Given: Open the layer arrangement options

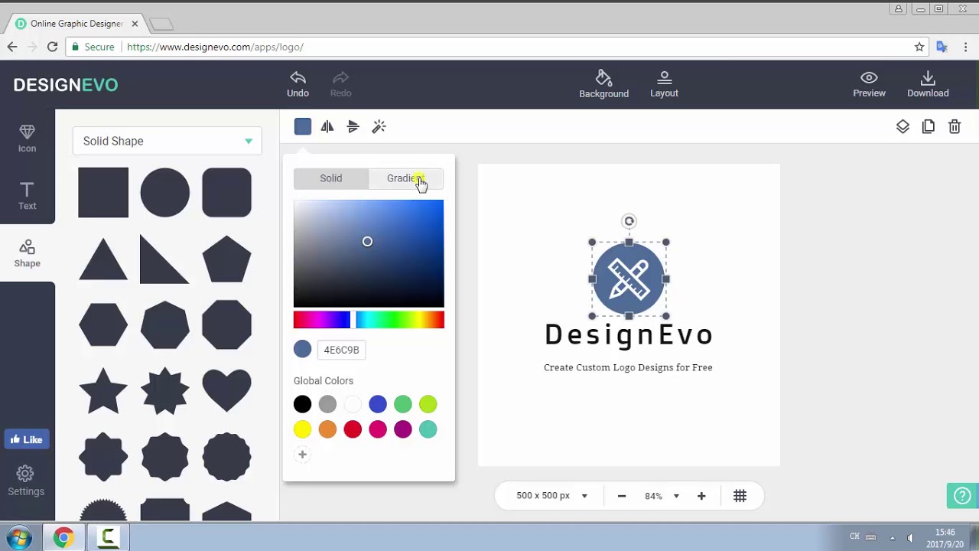Looking at the screenshot, I should click(903, 126).
